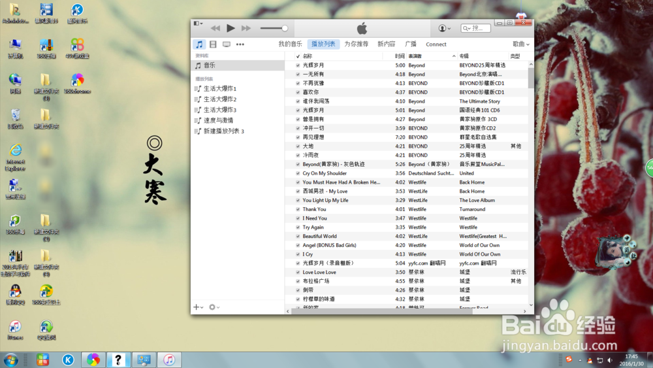Switch to the 新内容 tab
653x368 pixels.
[x=386, y=44]
